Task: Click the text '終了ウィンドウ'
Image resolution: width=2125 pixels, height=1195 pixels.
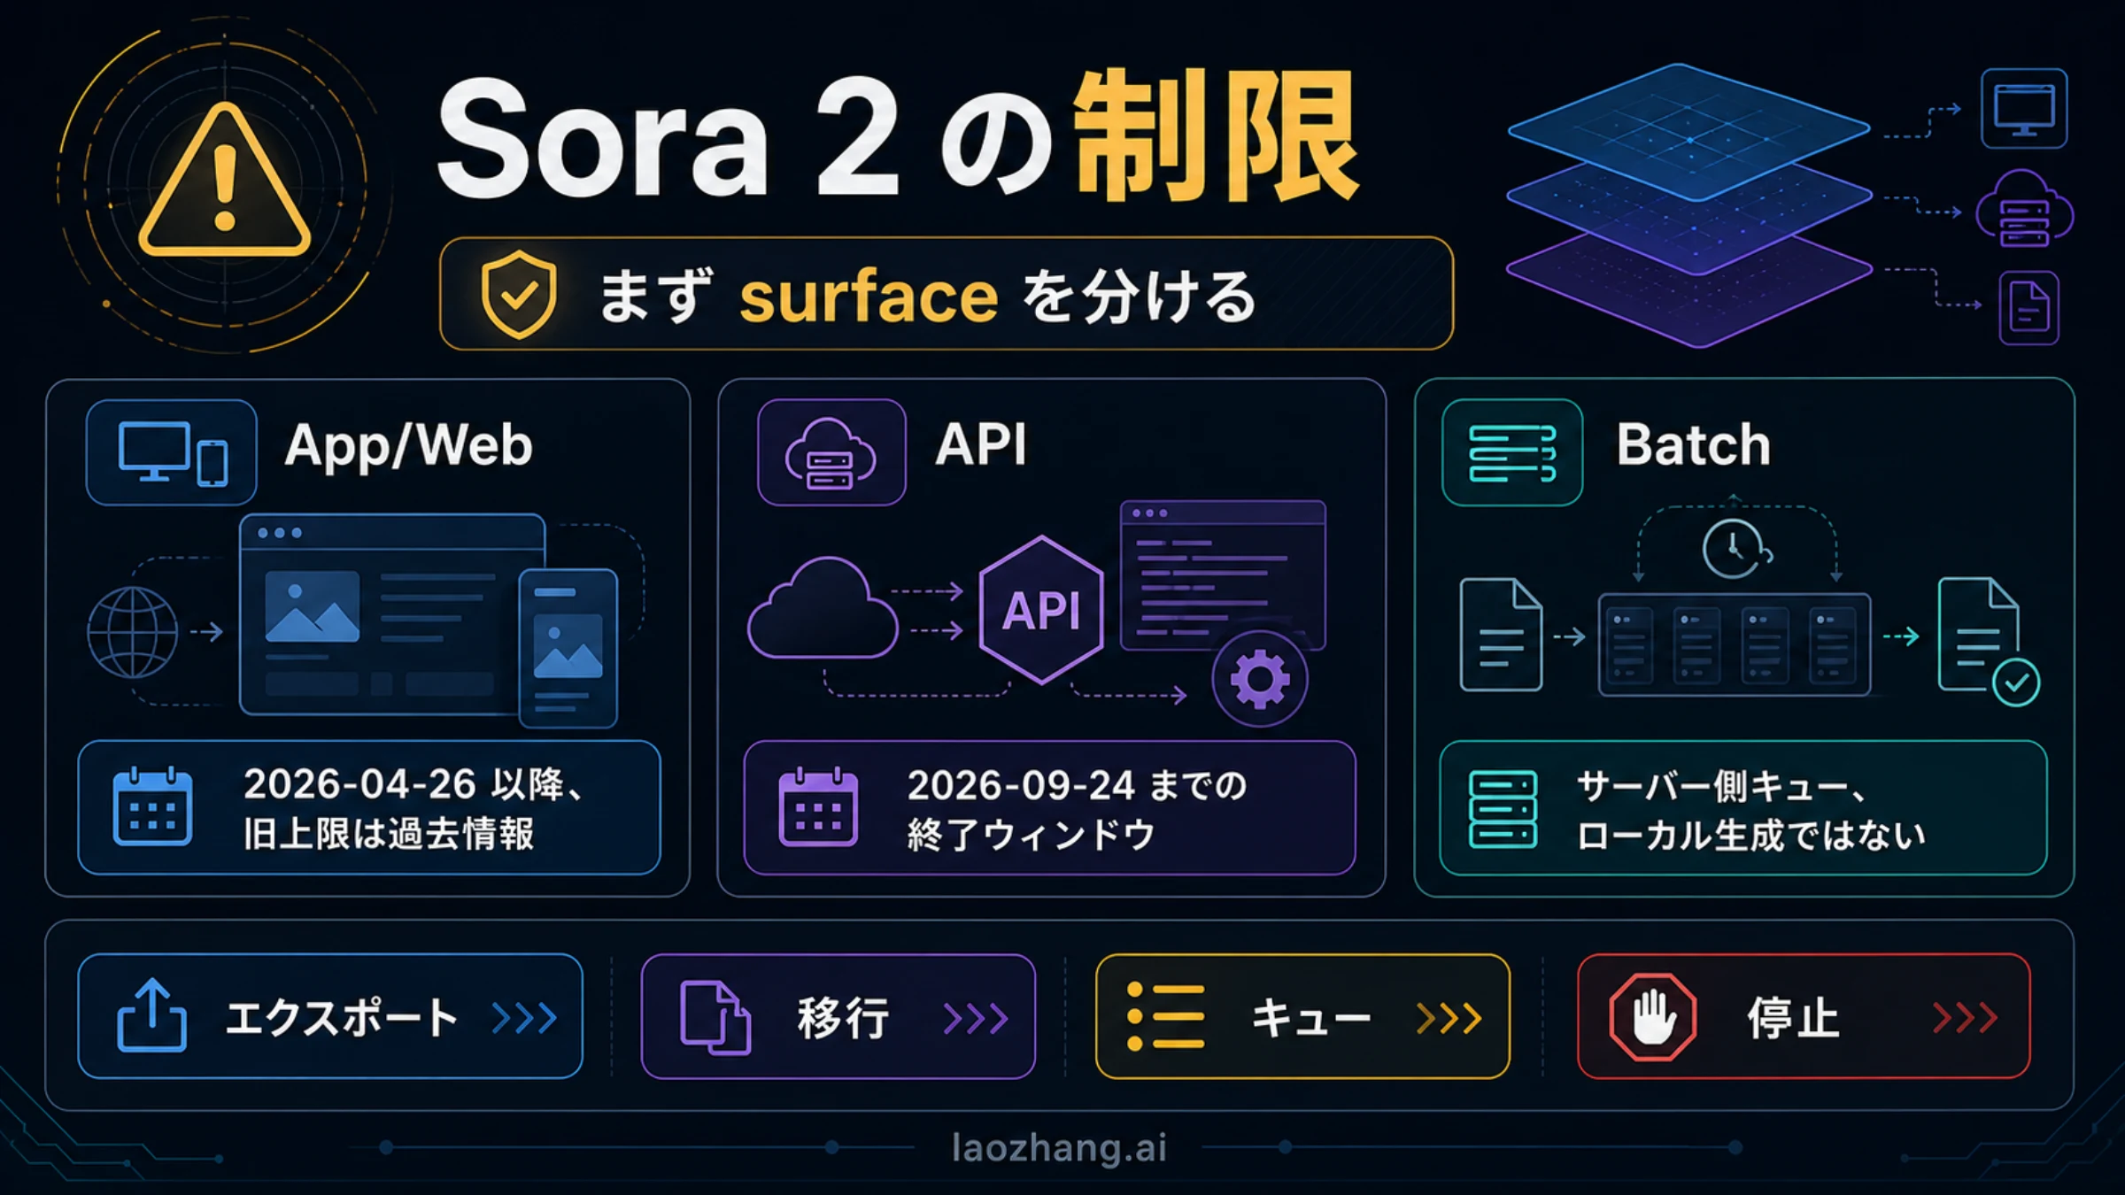Action: pyautogui.click(x=1032, y=835)
